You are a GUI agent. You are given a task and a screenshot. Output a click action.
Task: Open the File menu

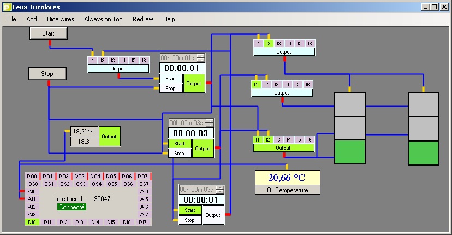click(11, 19)
